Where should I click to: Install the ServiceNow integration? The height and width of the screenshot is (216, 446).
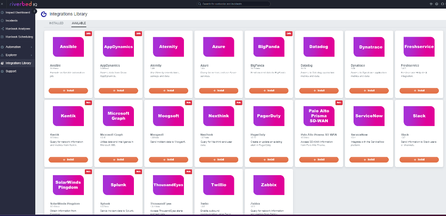369,159
